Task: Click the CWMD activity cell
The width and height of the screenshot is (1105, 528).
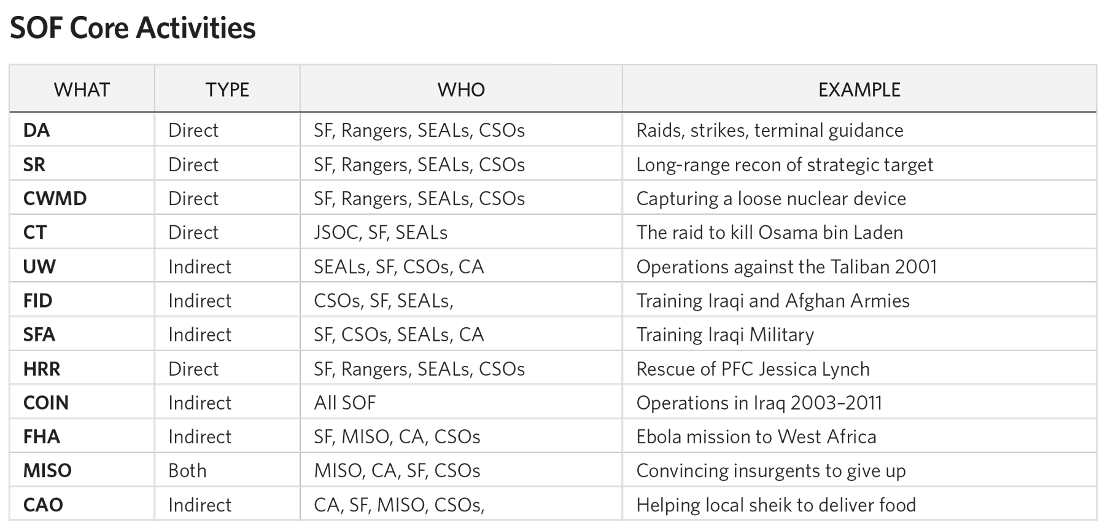Action: point(55,198)
